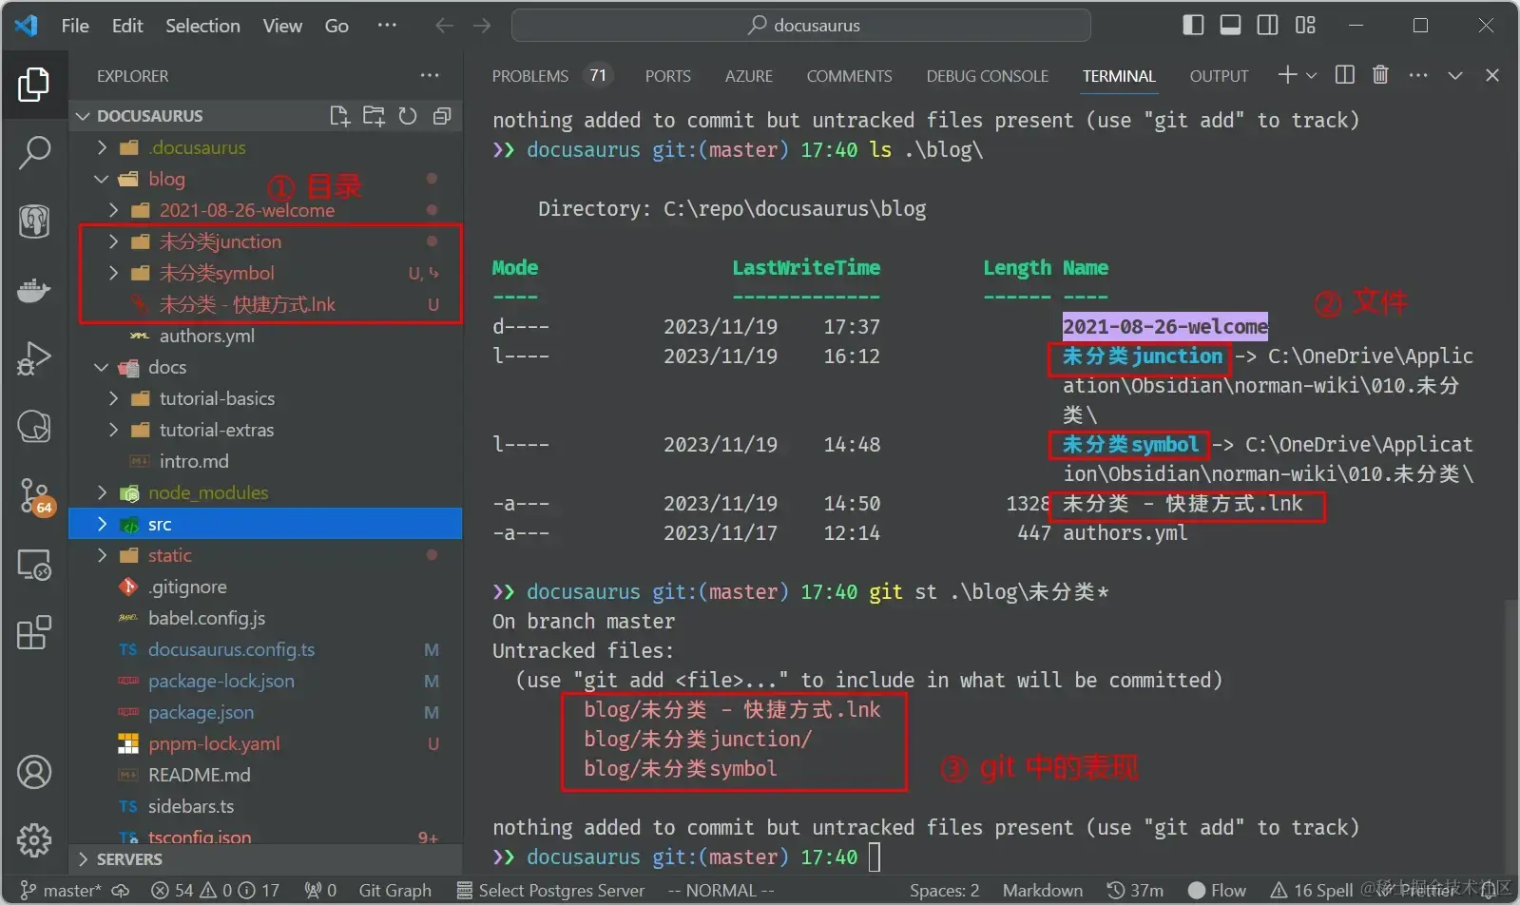Viewport: 1520px width, 905px height.
Task: Click errors and warnings counter in status bar
Action: click(216, 891)
